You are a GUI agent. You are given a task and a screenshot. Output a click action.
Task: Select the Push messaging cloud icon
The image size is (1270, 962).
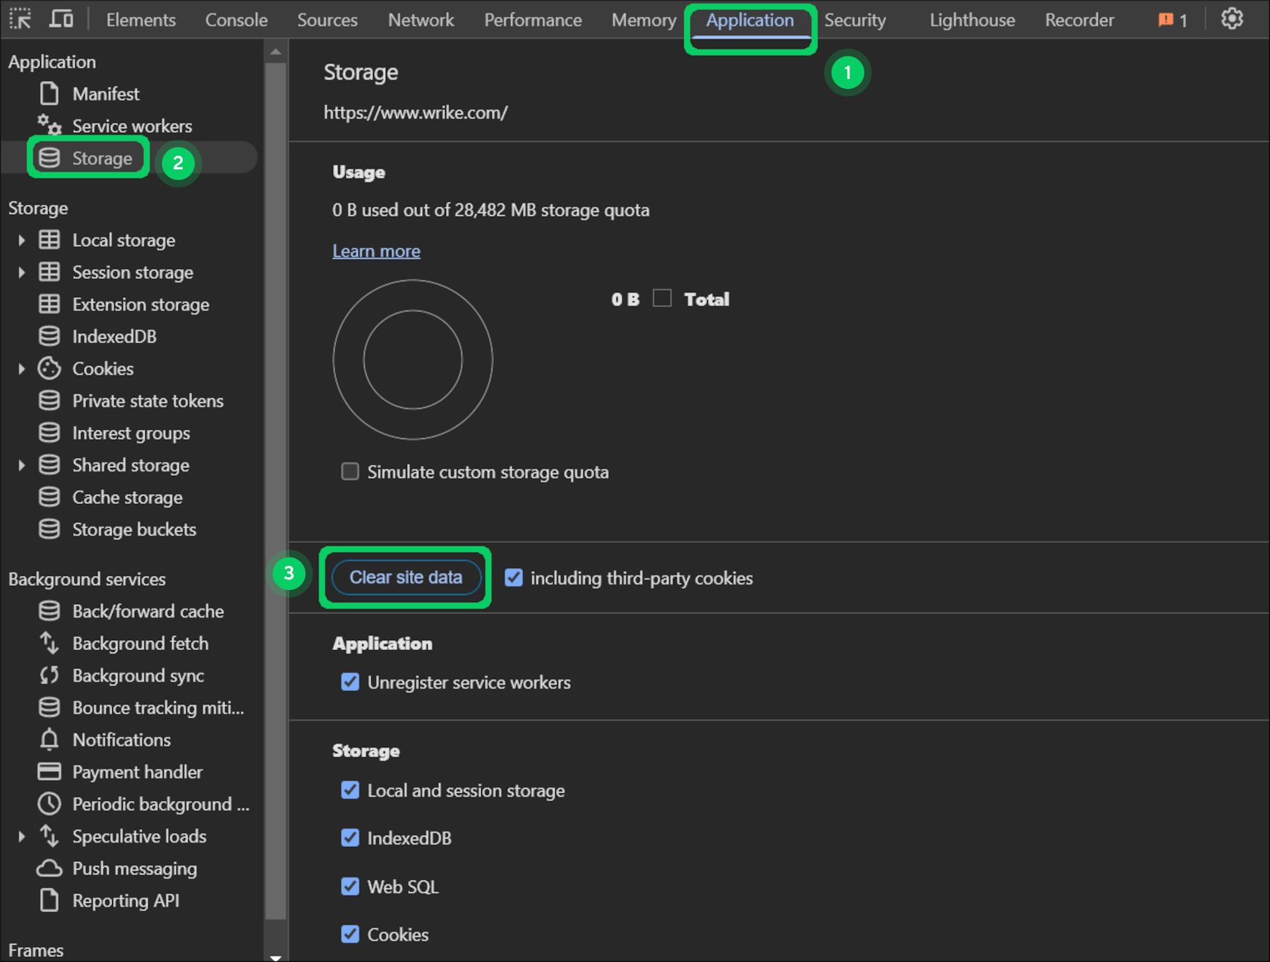click(x=49, y=868)
